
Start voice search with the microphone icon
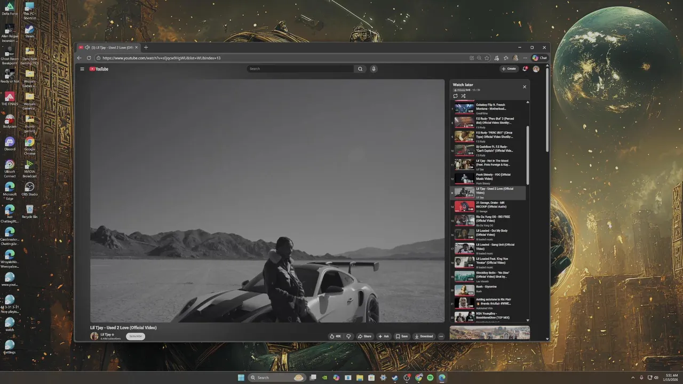pos(374,69)
